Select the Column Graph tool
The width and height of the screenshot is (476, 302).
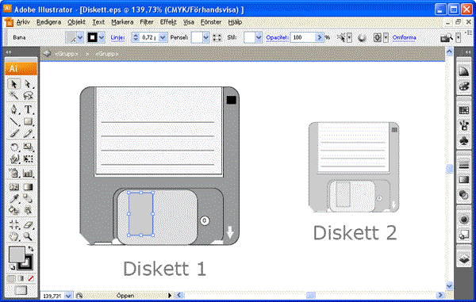pos(28,173)
